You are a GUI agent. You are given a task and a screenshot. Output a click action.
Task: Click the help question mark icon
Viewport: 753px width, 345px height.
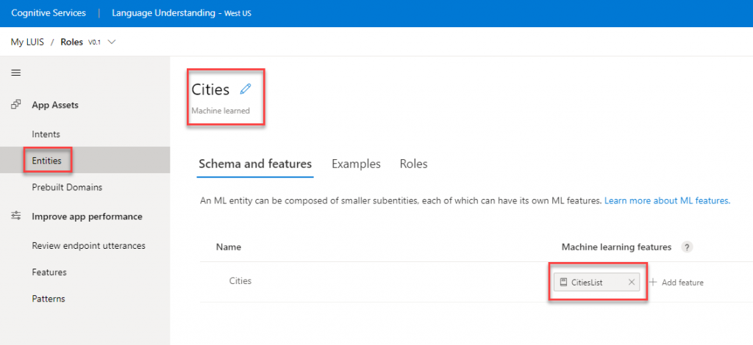(x=687, y=247)
